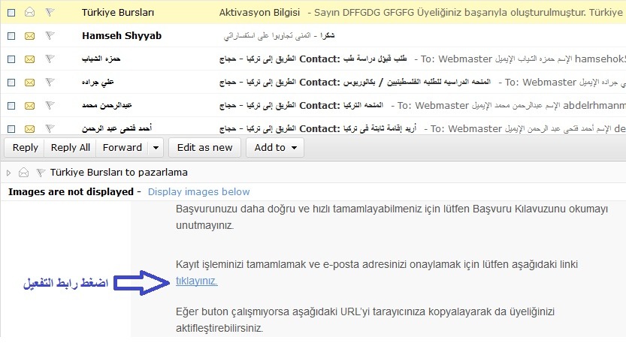Select checkbox of حمزه الشياب message
The width and height of the screenshot is (626, 355).
click(x=11, y=59)
